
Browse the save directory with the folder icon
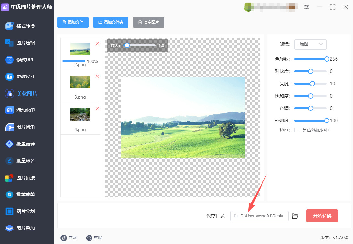pos(295,216)
